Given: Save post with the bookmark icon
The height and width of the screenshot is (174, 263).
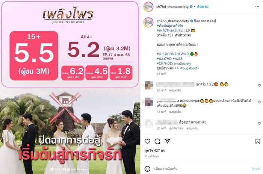Looking at the screenshot, I should click(x=258, y=141).
